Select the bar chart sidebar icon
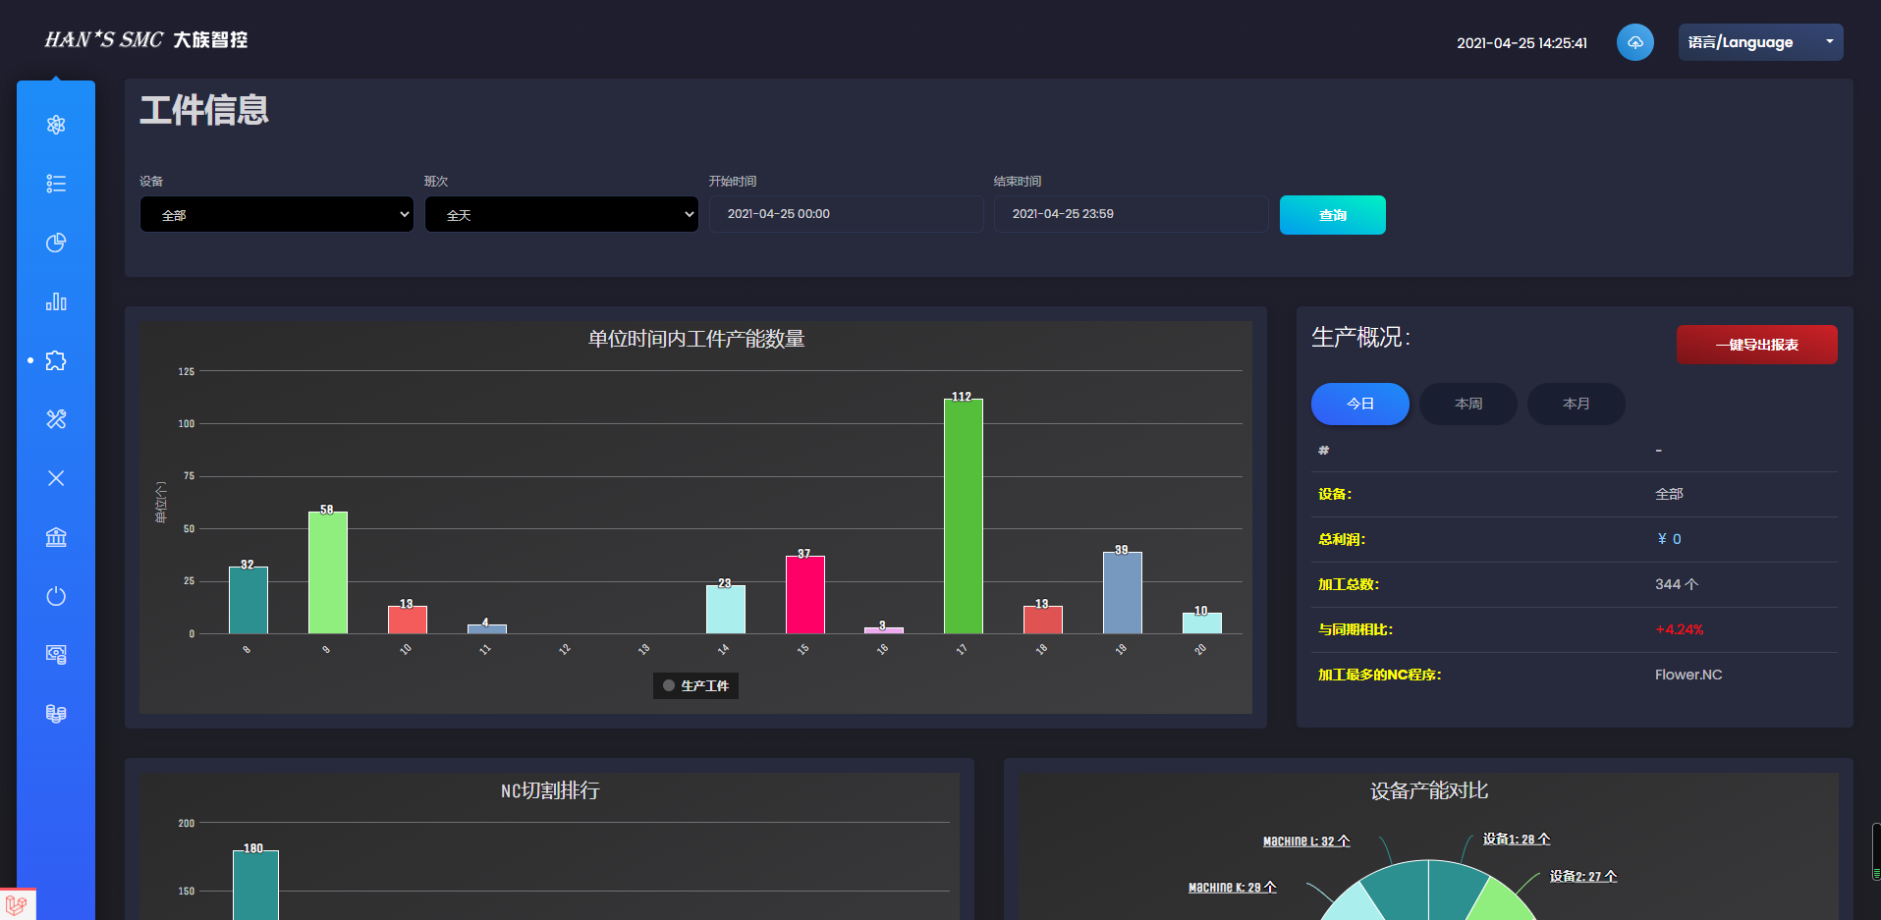 click(x=56, y=301)
